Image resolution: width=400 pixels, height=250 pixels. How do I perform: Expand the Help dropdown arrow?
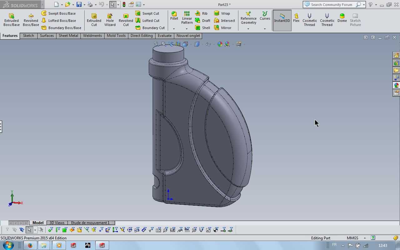click(376, 5)
